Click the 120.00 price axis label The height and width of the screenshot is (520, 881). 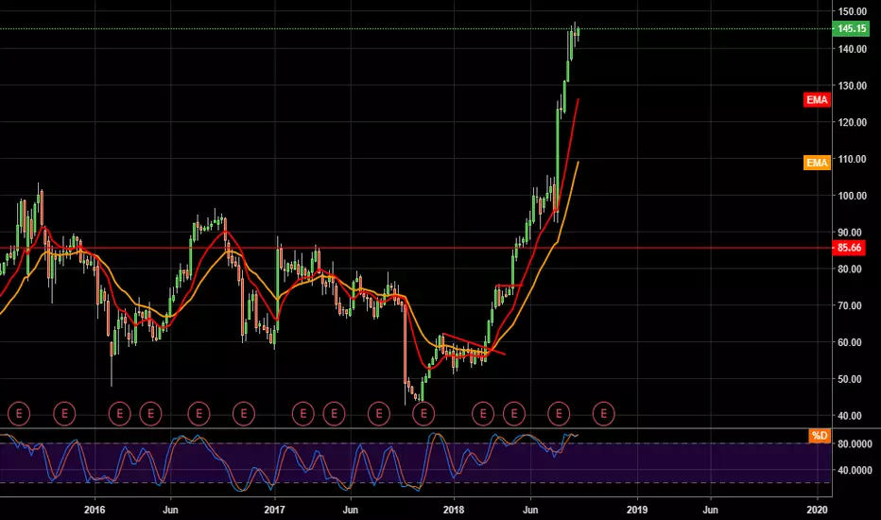(x=852, y=123)
